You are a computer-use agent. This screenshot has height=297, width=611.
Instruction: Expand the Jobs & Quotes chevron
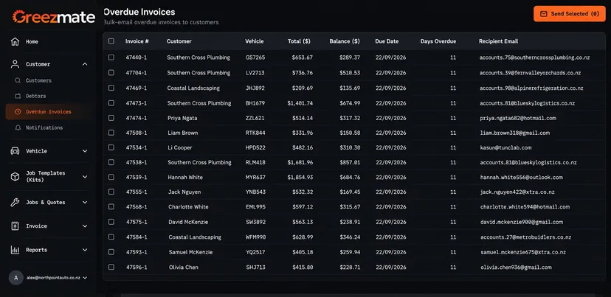85,203
